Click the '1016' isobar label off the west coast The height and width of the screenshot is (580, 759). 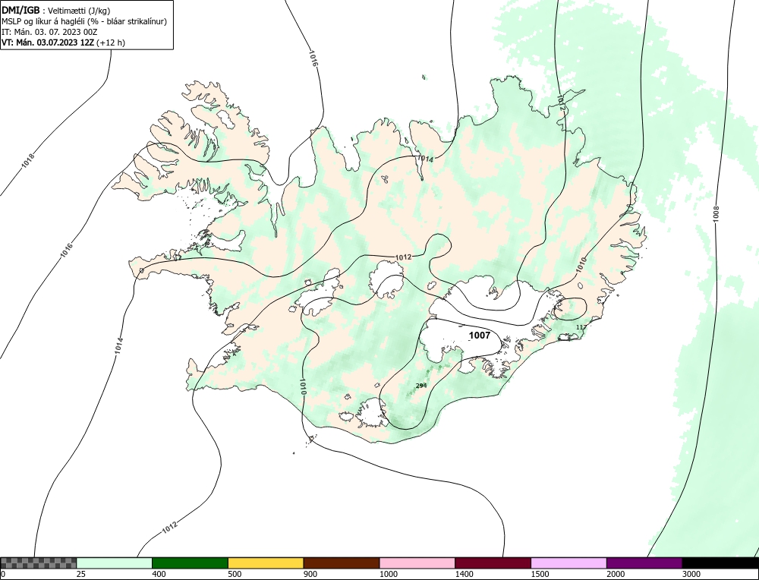click(x=67, y=250)
